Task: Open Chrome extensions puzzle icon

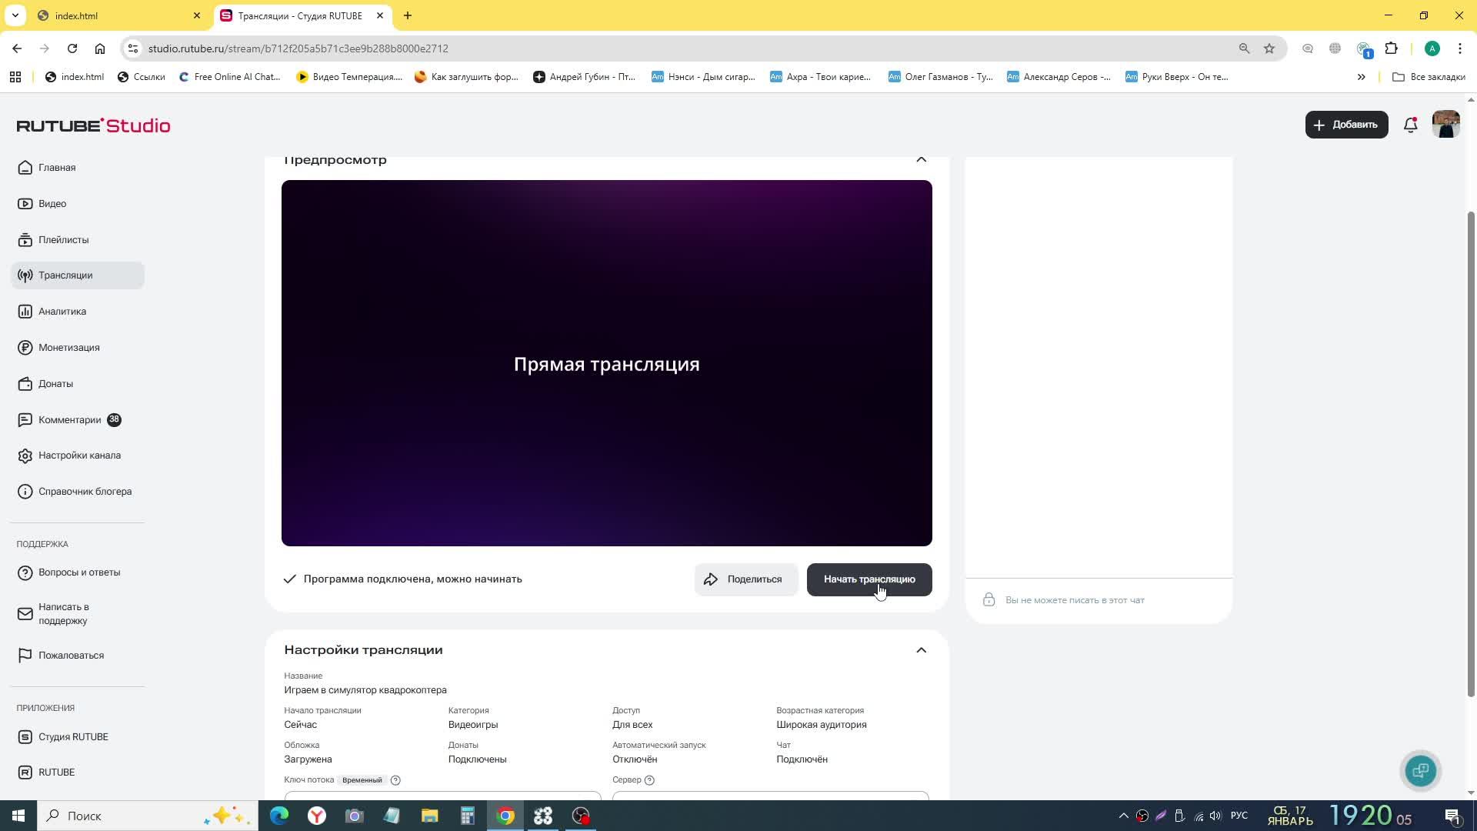Action: coord(1391,48)
